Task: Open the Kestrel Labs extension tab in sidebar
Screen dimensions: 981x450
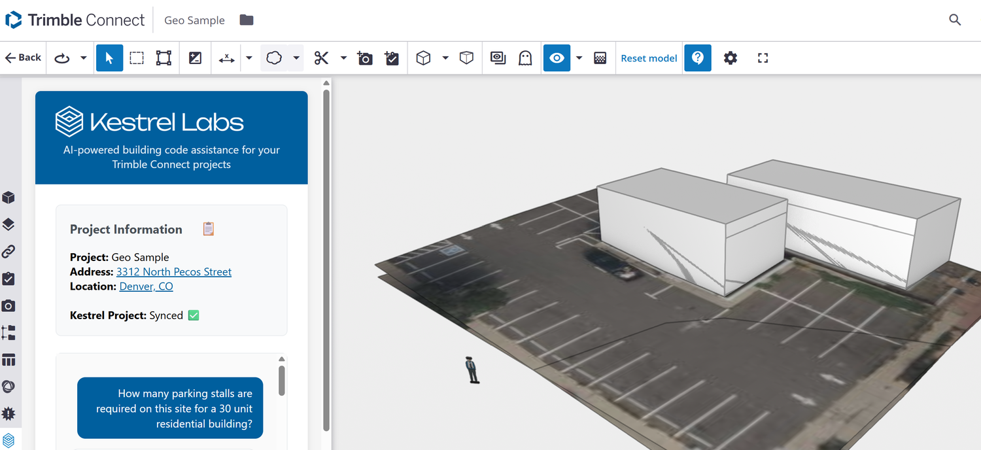Action: click(9, 440)
